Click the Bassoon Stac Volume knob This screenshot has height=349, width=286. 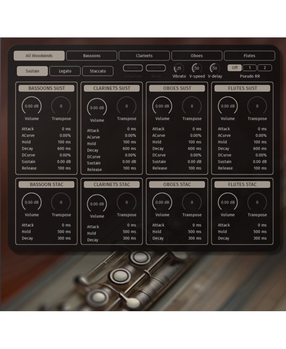pos(32,202)
